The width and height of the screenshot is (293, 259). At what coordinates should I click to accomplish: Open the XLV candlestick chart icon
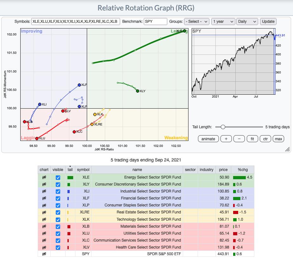click(x=44, y=247)
